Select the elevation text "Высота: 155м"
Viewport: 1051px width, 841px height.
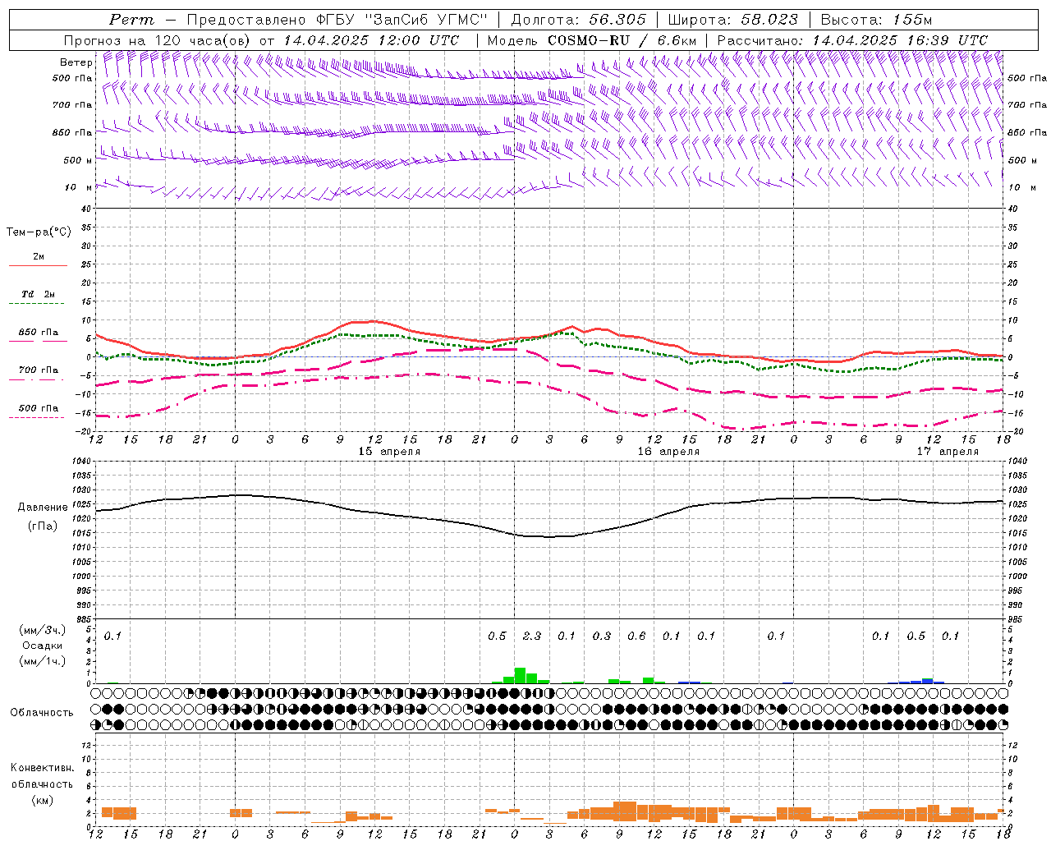coord(876,20)
